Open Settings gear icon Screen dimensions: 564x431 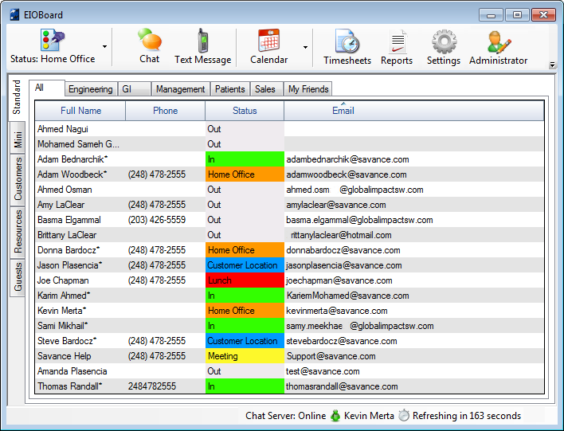coord(444,41)
